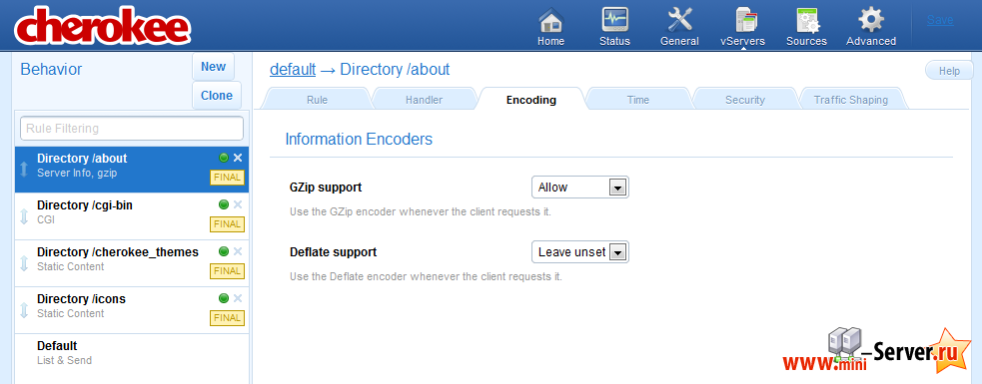Grab reorder arrow of Directory /icons rule
Image resolution: width=982 pixels, height=384 pixels.
click(24, 310)
